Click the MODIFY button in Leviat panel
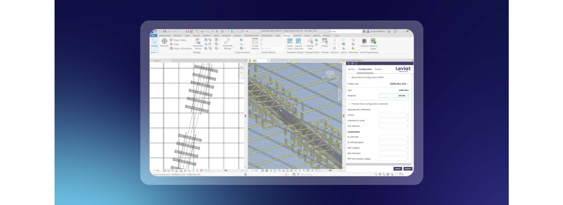Image resolution: width=563 pixels, height=205 pixels. (408, 169)
